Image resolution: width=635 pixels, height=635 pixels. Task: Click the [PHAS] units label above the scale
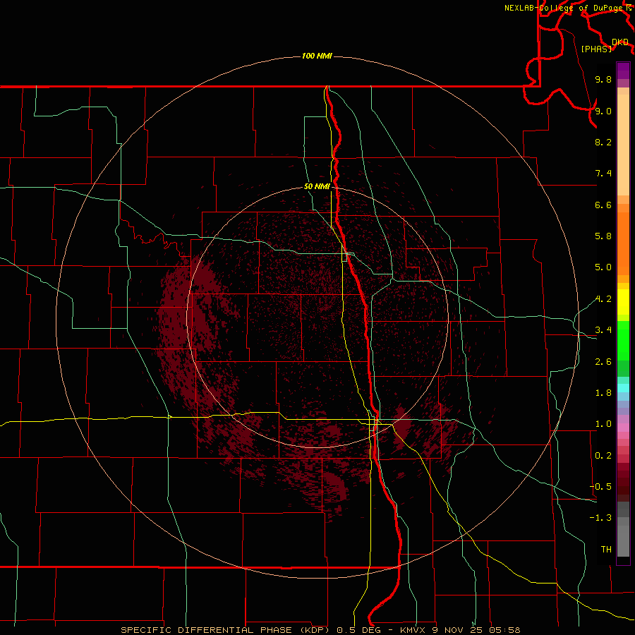coord(596,49)
